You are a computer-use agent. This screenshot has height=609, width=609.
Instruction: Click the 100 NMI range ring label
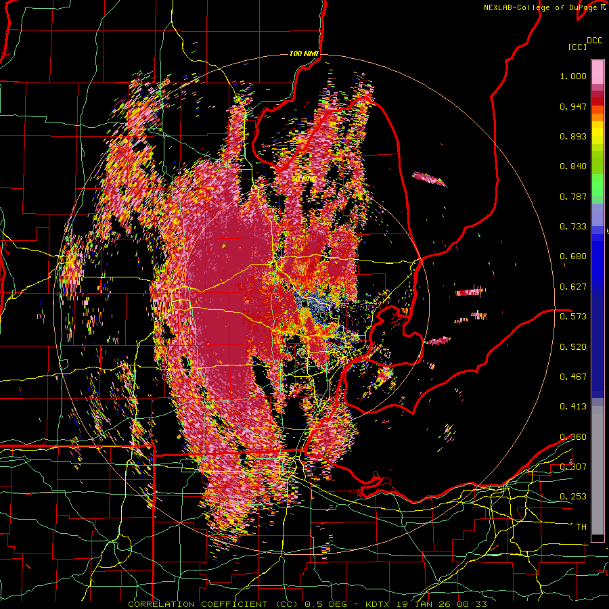coord(304,53)
